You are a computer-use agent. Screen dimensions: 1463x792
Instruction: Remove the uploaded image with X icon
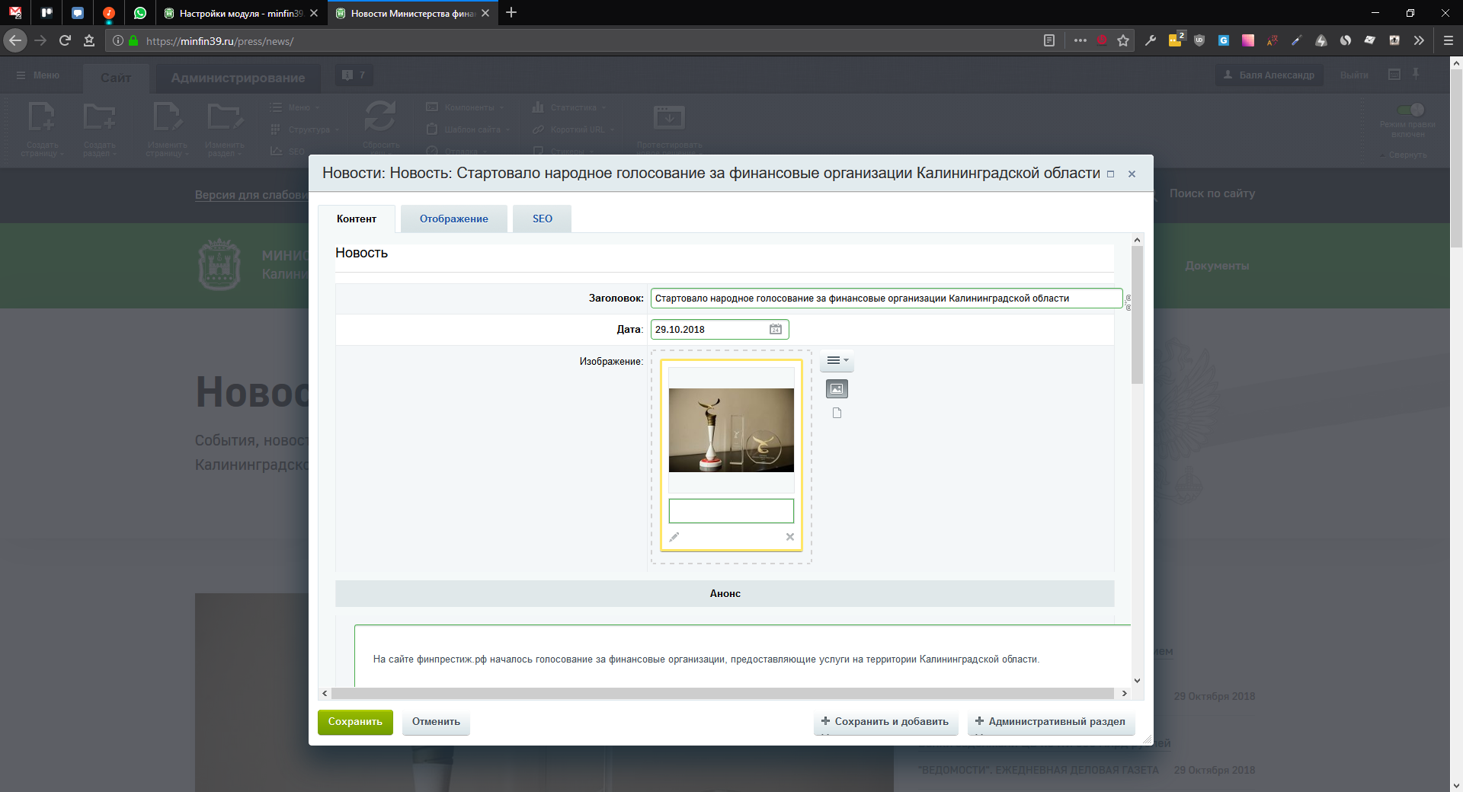[x=789, y=537]
